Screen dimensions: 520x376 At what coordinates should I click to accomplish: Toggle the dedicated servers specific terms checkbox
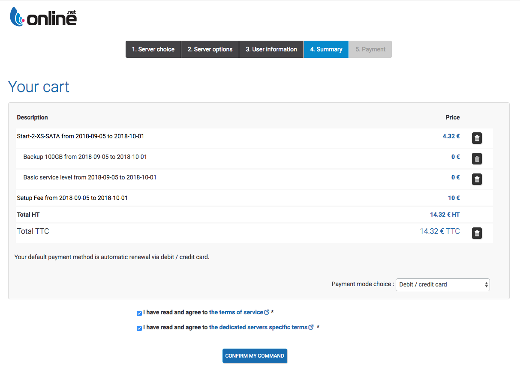139,328
